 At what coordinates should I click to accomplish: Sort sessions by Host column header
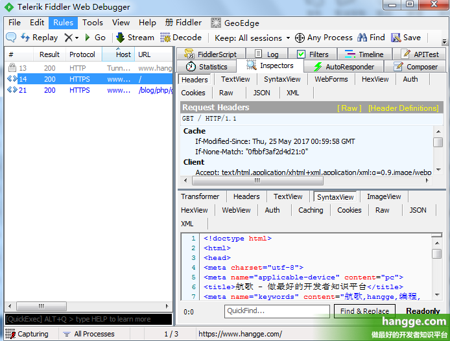tap(118, 54)
